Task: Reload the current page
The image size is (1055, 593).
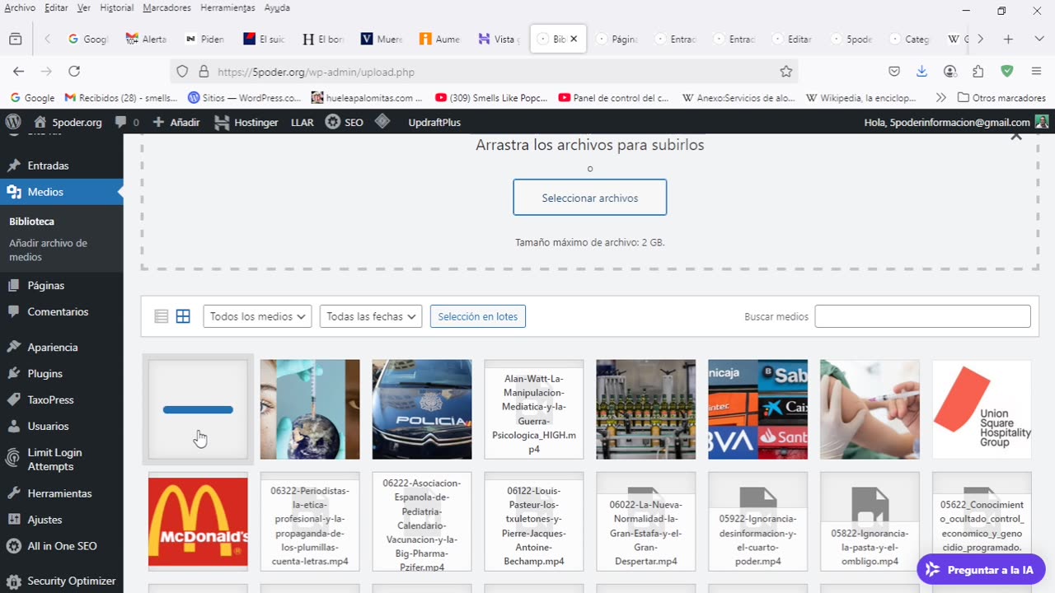Action: pyautogui.click(x=74, y=72)
